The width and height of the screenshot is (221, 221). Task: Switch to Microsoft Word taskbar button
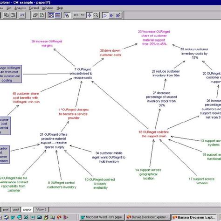point(102,217)
